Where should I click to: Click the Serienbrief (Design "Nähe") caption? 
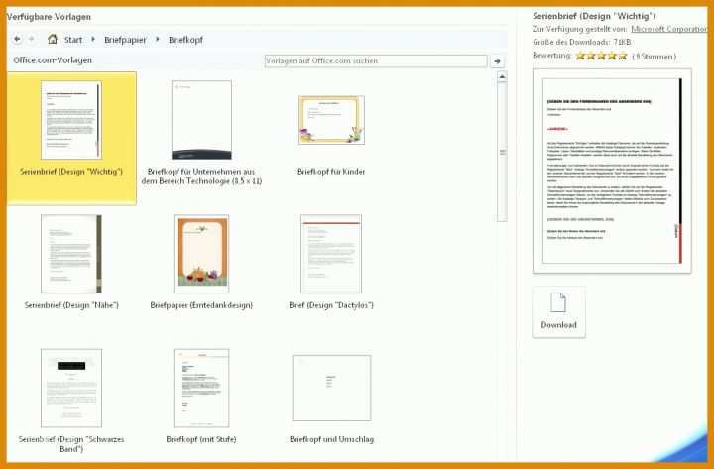(71, 305)
